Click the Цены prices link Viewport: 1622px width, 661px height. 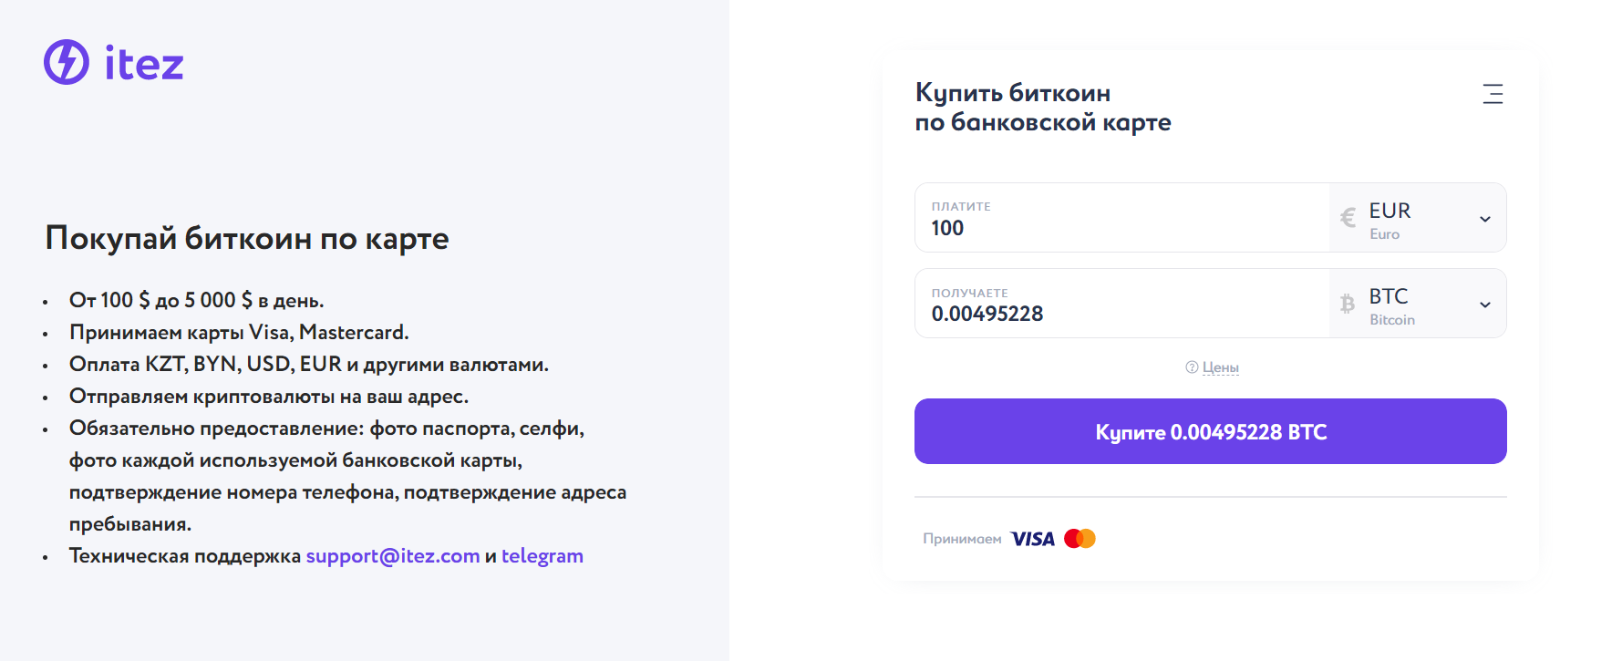coord(1221,367)
